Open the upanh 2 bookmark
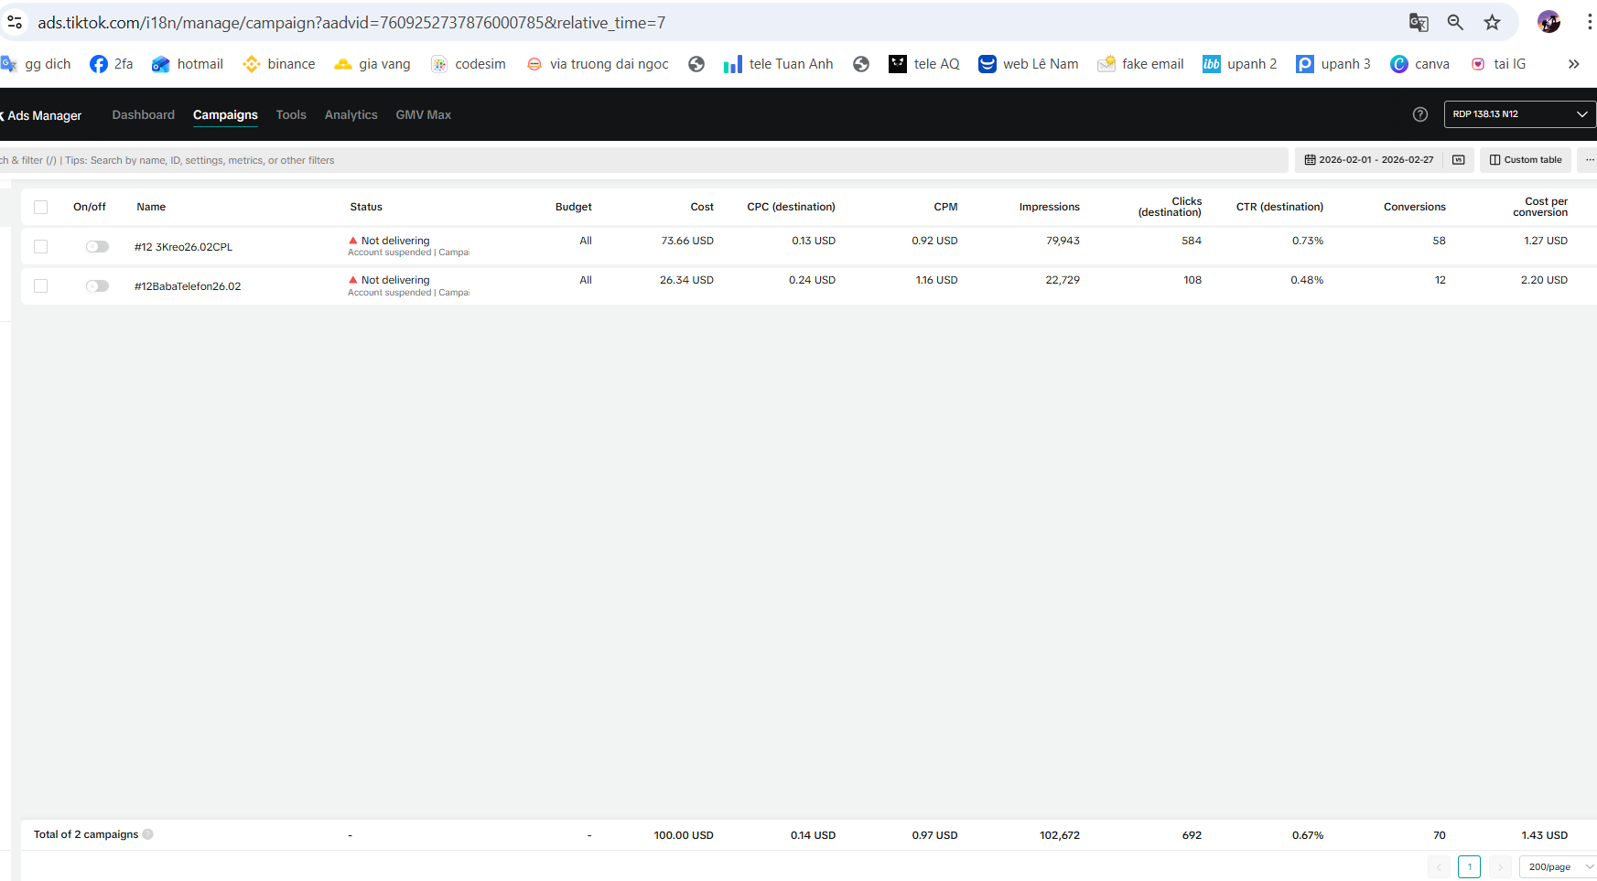Viewport: 1597px width, 881px height. (1240, 64)
